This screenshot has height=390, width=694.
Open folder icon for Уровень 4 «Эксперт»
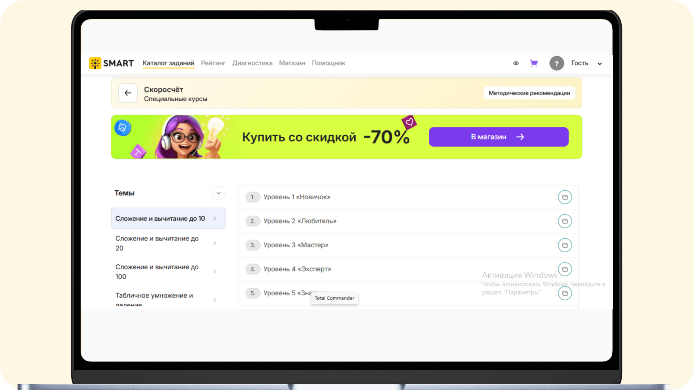pos(565,269)
